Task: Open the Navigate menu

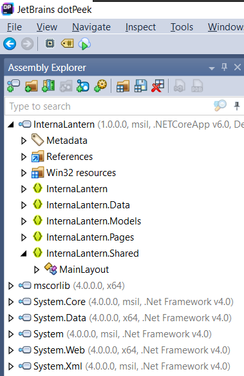Action: click(x=91, y=27)
